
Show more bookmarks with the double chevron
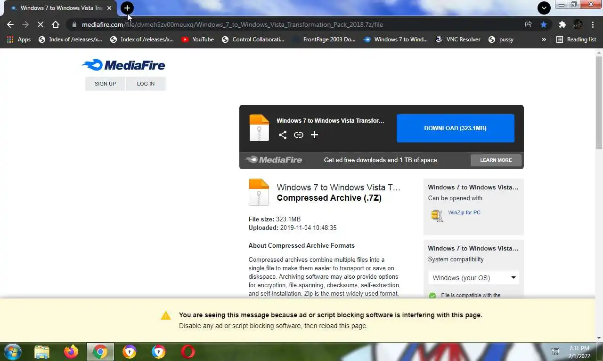tap(544, 39)
